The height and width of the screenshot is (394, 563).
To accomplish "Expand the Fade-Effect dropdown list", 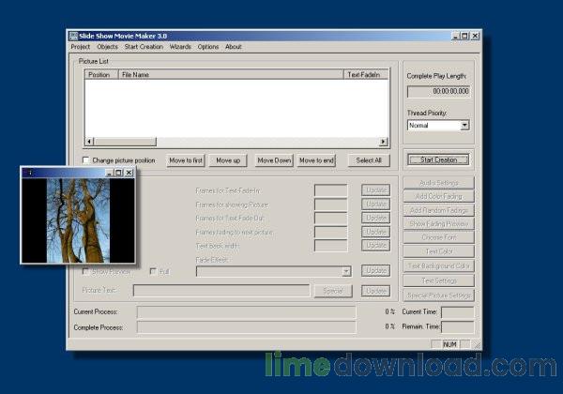I will point(346,271).
